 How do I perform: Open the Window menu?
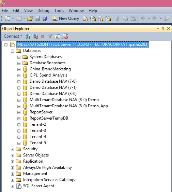coord(76,11)
